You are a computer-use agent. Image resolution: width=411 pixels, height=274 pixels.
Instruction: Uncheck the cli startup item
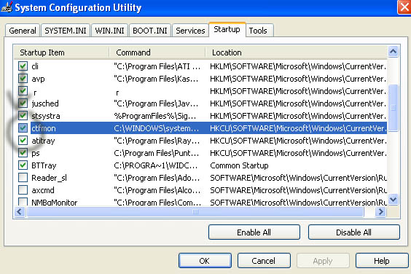pyautogui.click(x=23, y=66)
